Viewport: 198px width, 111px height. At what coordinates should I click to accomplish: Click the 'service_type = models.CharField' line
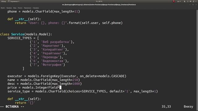coord(83,91)
